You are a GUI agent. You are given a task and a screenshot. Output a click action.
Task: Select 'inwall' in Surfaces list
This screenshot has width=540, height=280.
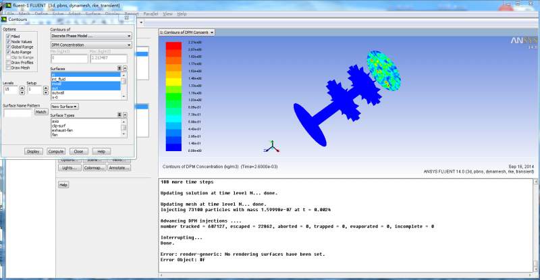(x=86, y=84)
